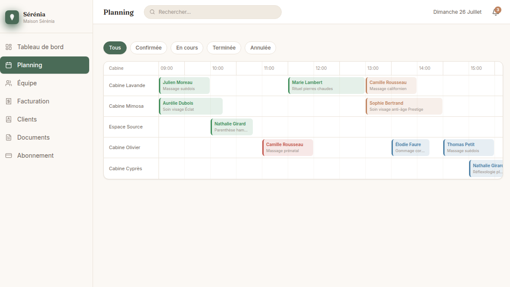This screenshot has width=510, height=287.
Task: Click the Planning page title
Action: (x=118, y=12)
